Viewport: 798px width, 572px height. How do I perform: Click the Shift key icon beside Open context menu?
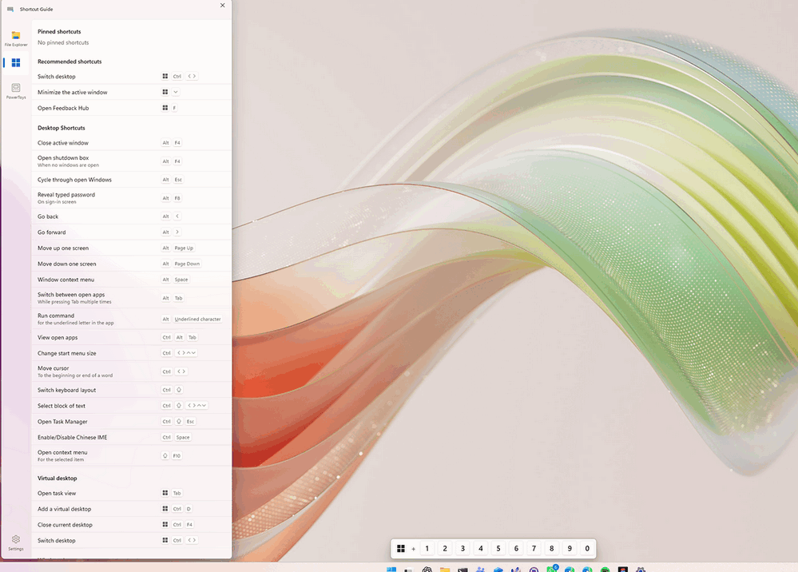tap(165, 455)
